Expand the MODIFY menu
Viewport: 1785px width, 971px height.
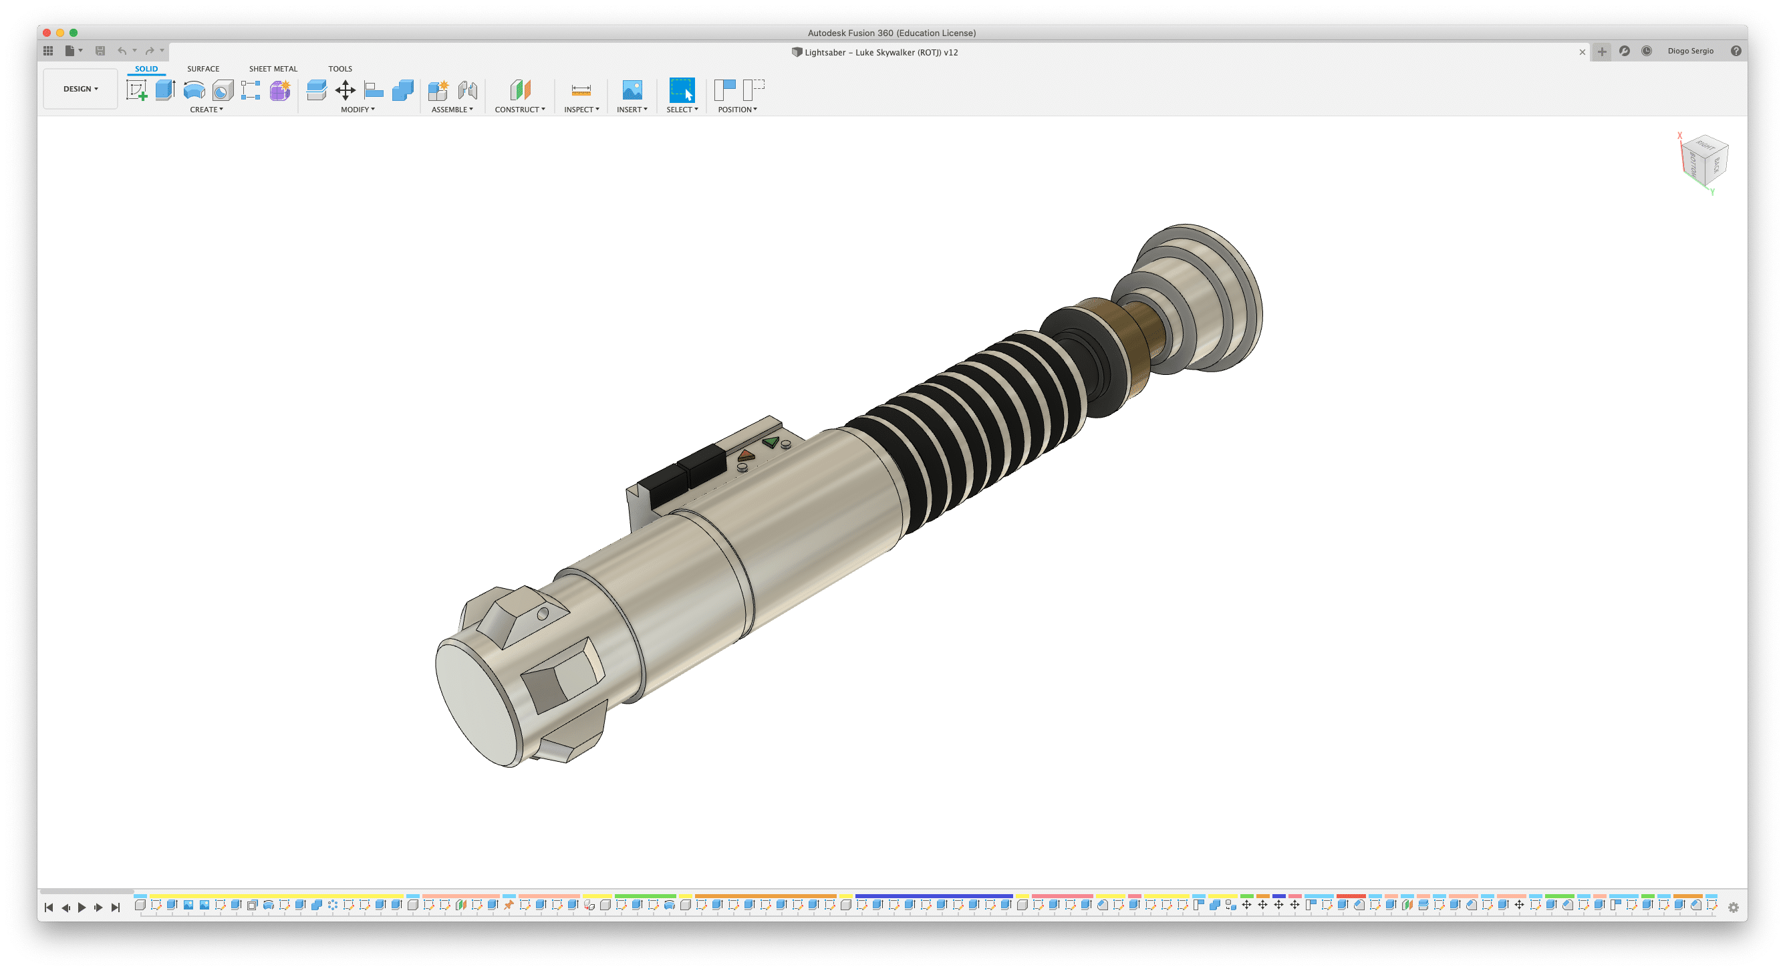(x=358, y=110)
